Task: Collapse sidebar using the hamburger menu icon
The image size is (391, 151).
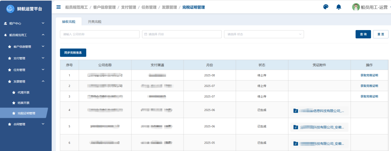Action: point(59,7)
